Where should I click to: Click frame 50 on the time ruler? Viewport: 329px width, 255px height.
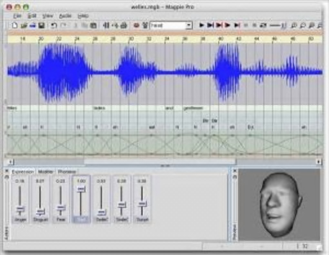pos(311,39)
